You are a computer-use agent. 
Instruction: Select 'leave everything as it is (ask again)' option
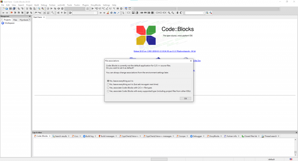pos(133,84)
